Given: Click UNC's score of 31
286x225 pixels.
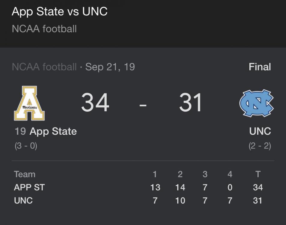Looking at the screenshot, I should pyautogui.click(x=191, y=103).
